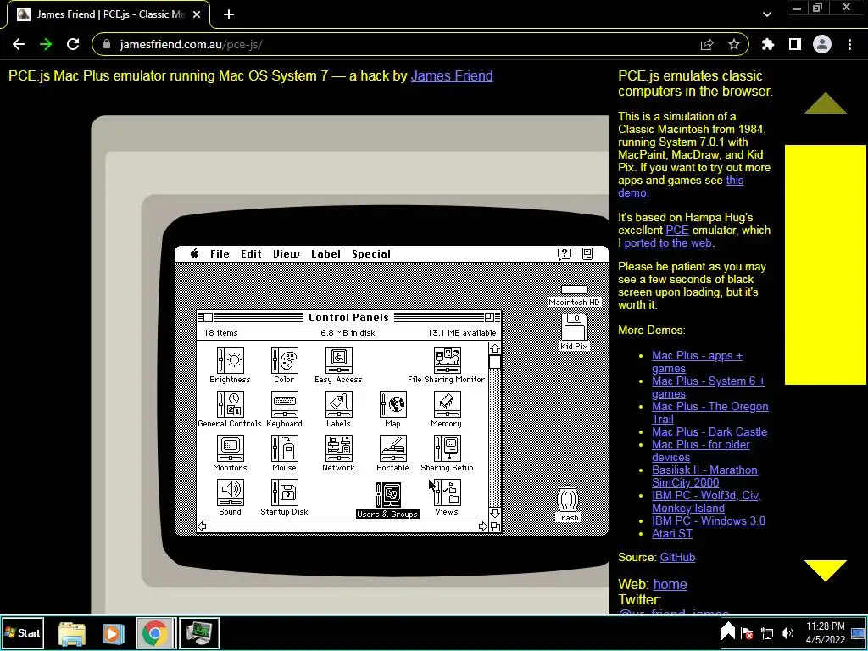Open Mac Plus - apps + games demo

point(697,362)
